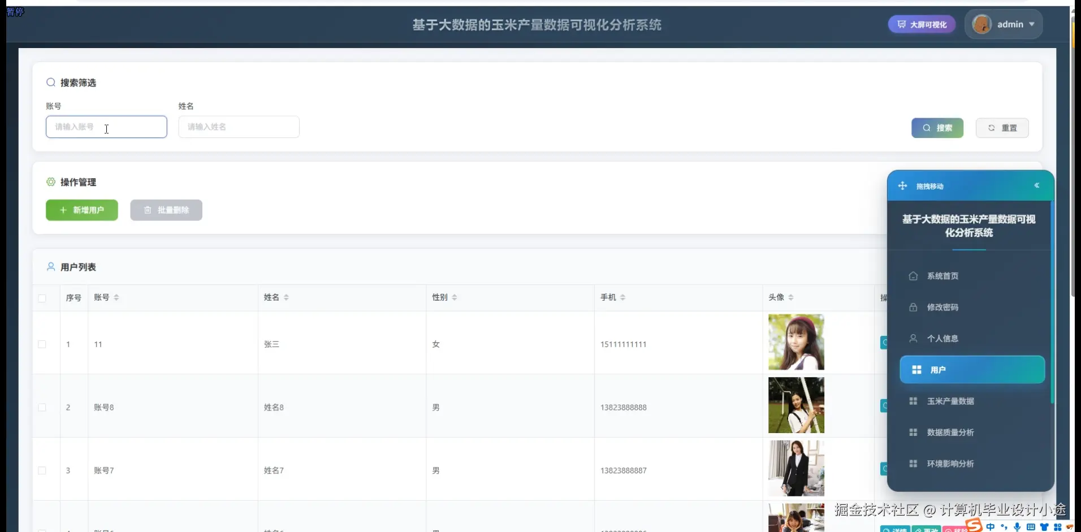Click the 请输入账号 input field
The image size is (1081, 532).
coord(106,127)
